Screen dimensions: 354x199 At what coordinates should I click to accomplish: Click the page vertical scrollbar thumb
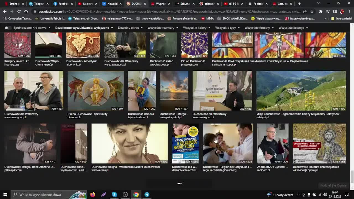pyautogui.click(x=352, y=177)
